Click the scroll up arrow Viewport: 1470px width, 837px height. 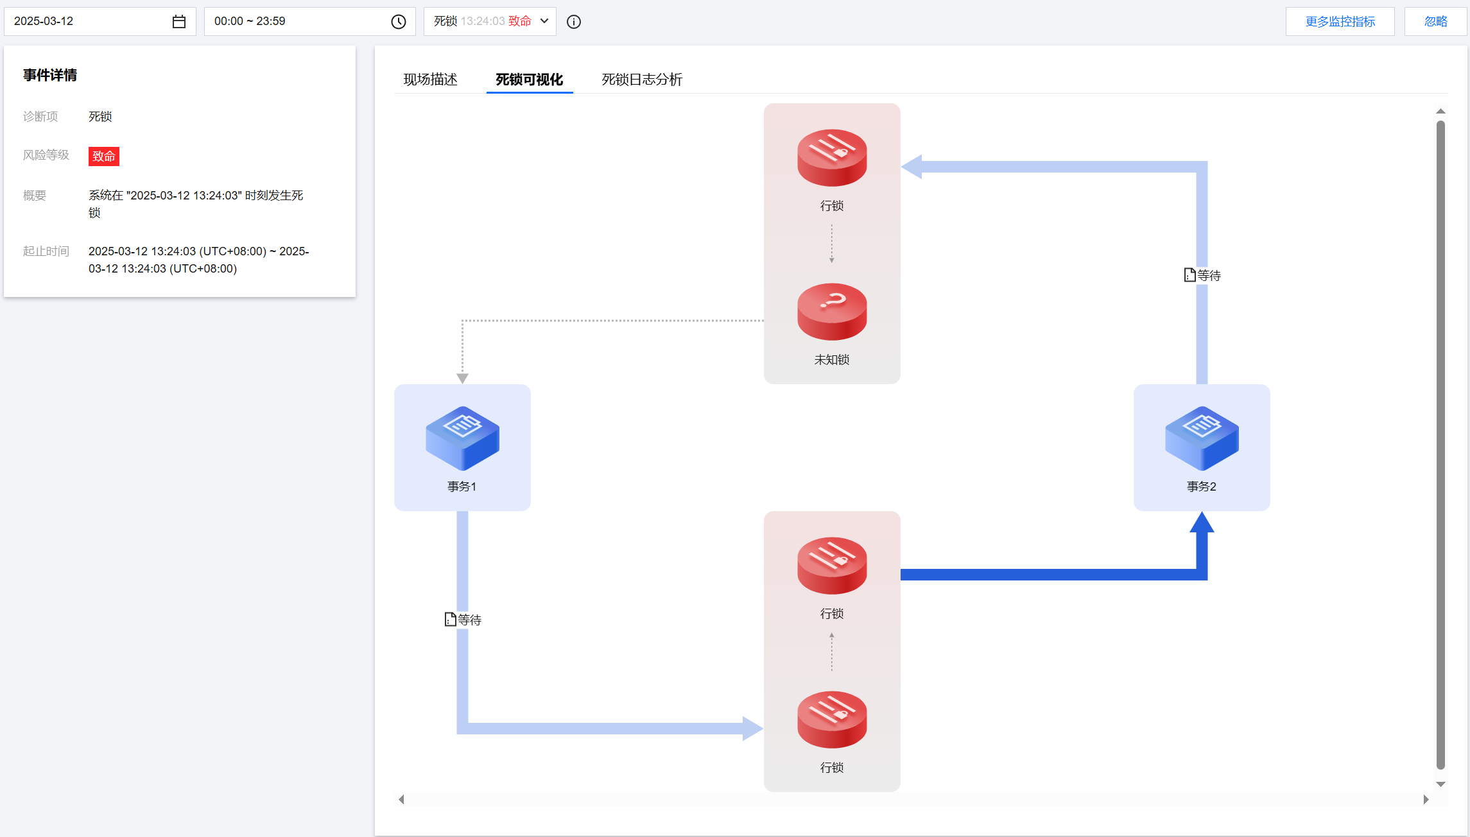click(x=1440, y=112)
